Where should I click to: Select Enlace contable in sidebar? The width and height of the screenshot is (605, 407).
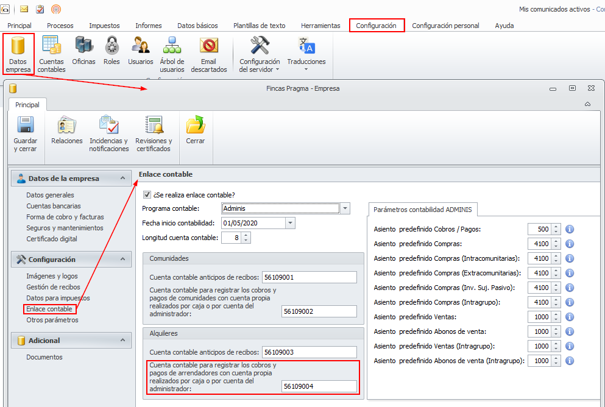tap(49, 309)
